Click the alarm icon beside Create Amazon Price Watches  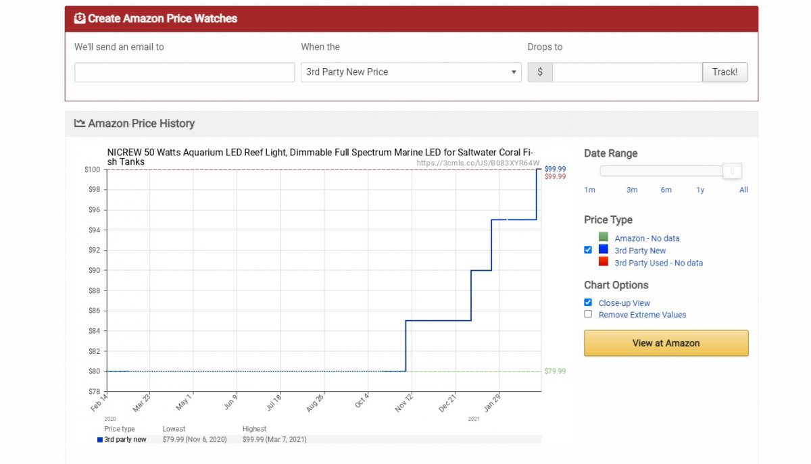(x=80, y=18)
